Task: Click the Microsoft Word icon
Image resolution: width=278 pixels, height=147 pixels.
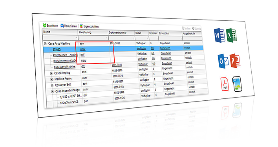Action: tap(219, 35)
